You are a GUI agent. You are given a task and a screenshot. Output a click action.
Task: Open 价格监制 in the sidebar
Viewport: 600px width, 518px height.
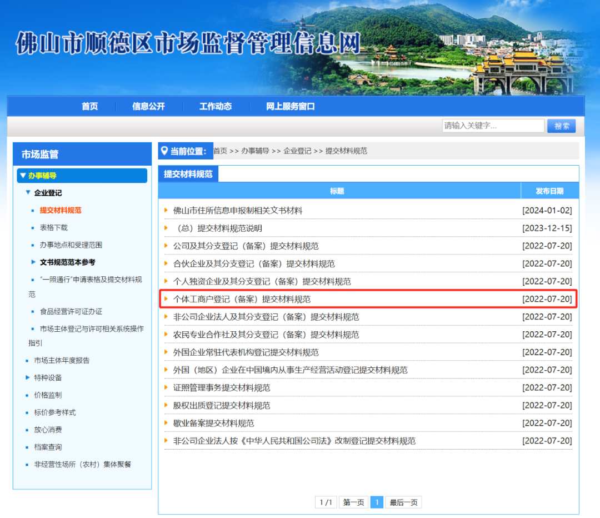(48, 395)
